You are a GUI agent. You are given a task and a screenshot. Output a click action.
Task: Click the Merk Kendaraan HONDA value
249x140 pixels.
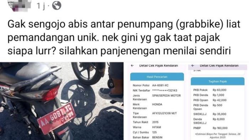(x=157, y=104)
